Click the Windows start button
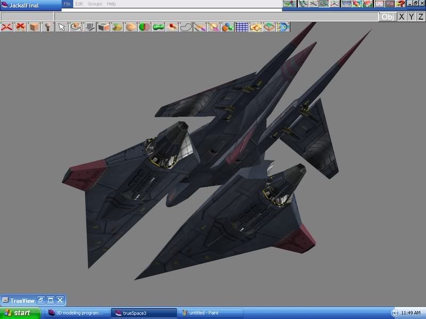Screen dimensions: 426x319 (20, 313)
